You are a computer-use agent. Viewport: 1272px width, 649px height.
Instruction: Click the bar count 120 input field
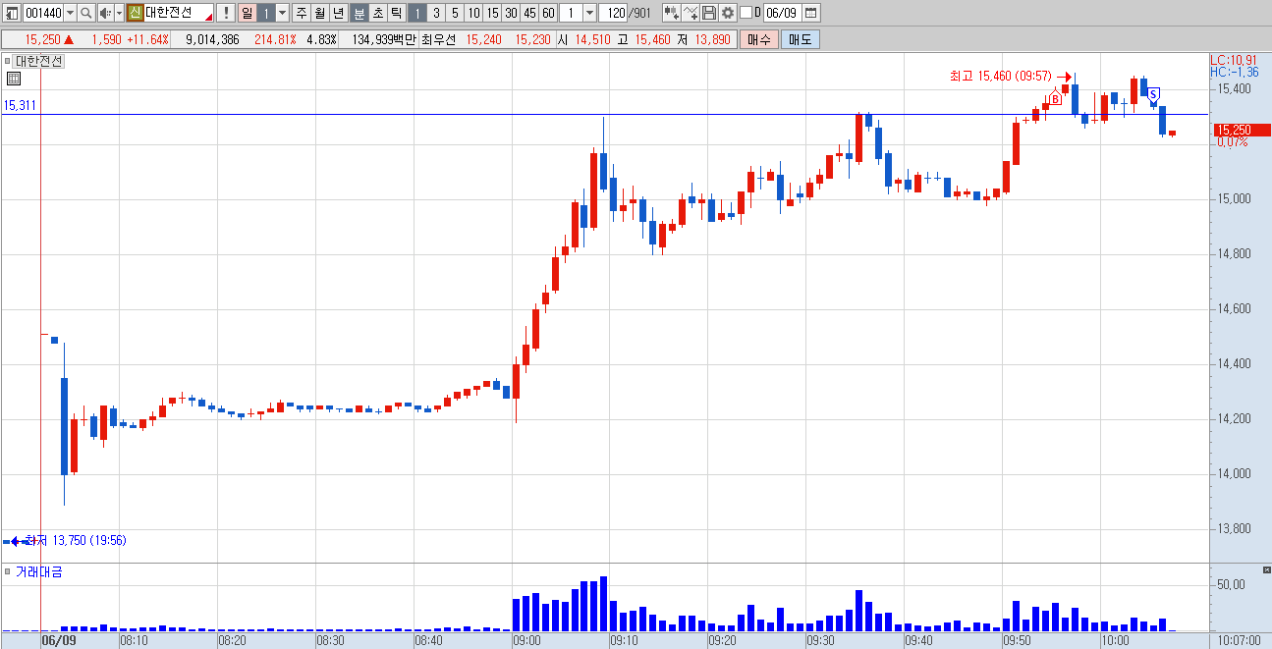pos(613,13)
